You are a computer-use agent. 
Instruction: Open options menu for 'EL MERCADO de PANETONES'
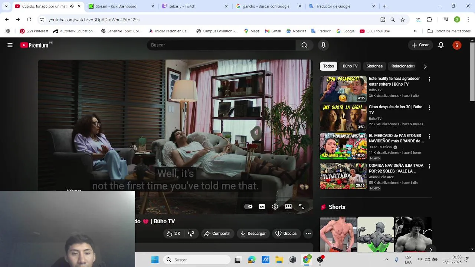pyautogui.click(x=429, y=136)
